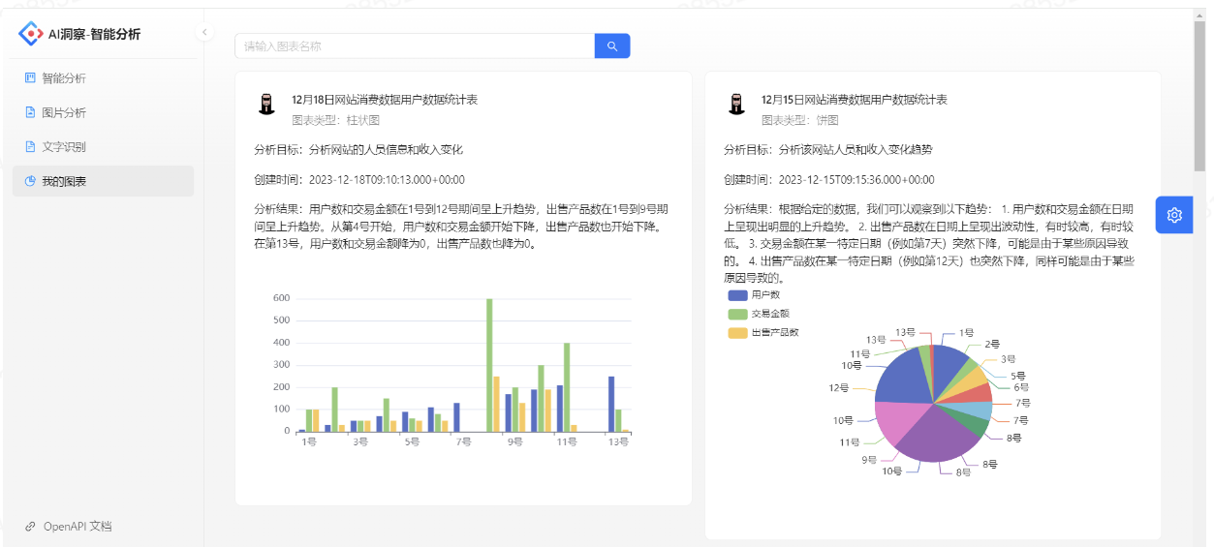Click the 9号 x-axis label on bar chart

[514, 441]
